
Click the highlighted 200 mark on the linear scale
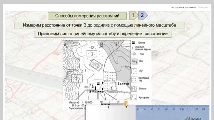(126, 102)
